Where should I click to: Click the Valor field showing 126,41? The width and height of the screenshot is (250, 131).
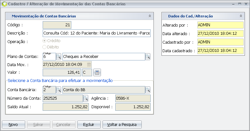pyautogui.click(x=62, y=72)
